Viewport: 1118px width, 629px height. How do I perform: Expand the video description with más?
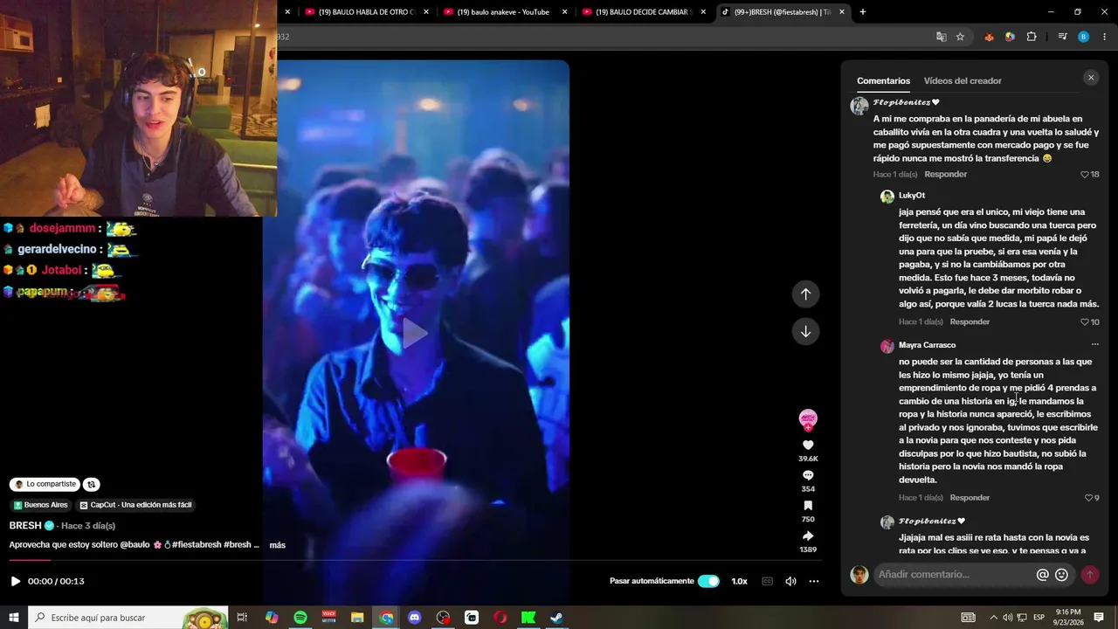(x=277, y=545)
